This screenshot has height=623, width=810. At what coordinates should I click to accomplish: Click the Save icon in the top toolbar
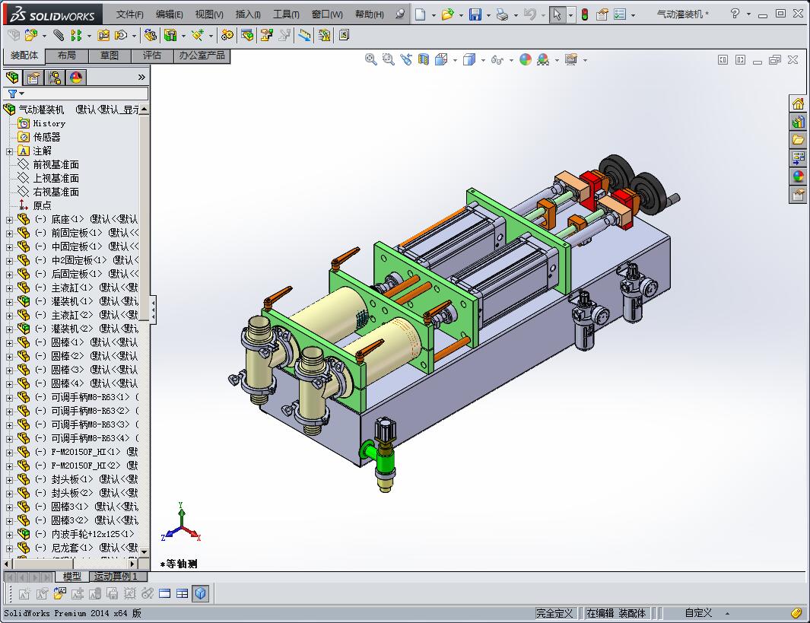coord(475,14)
